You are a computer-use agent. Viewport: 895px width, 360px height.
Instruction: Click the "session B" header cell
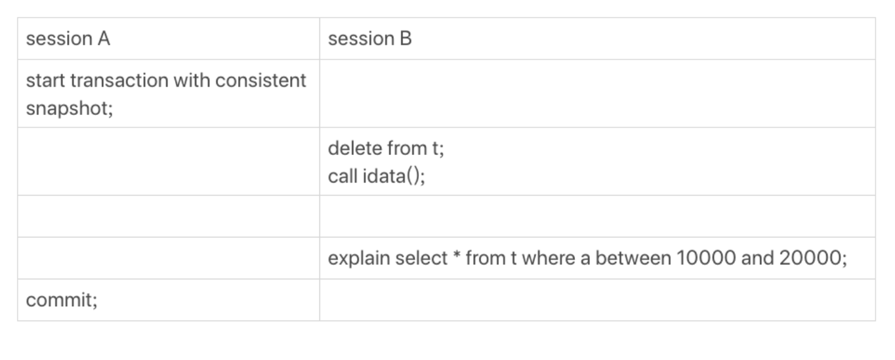click(370, 39)
